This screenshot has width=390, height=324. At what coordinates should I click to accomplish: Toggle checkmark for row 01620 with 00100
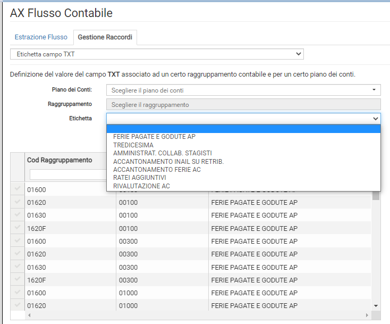17,202
